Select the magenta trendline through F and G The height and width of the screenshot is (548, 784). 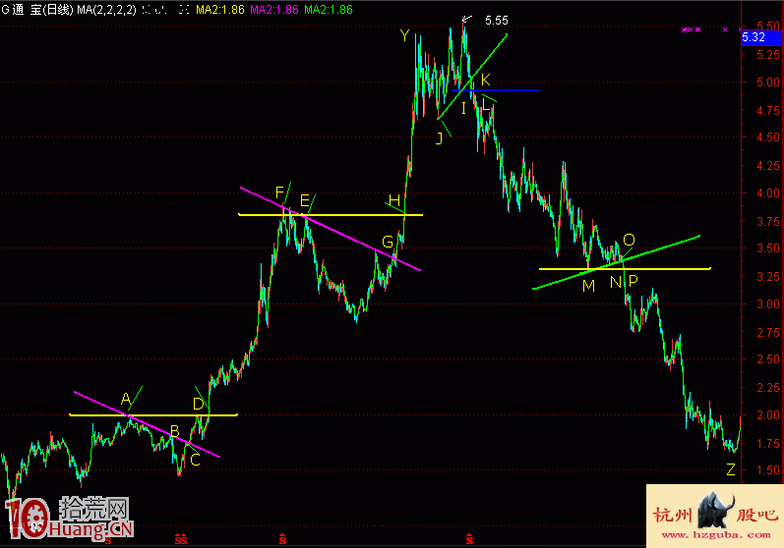click(x=330, y=229)
